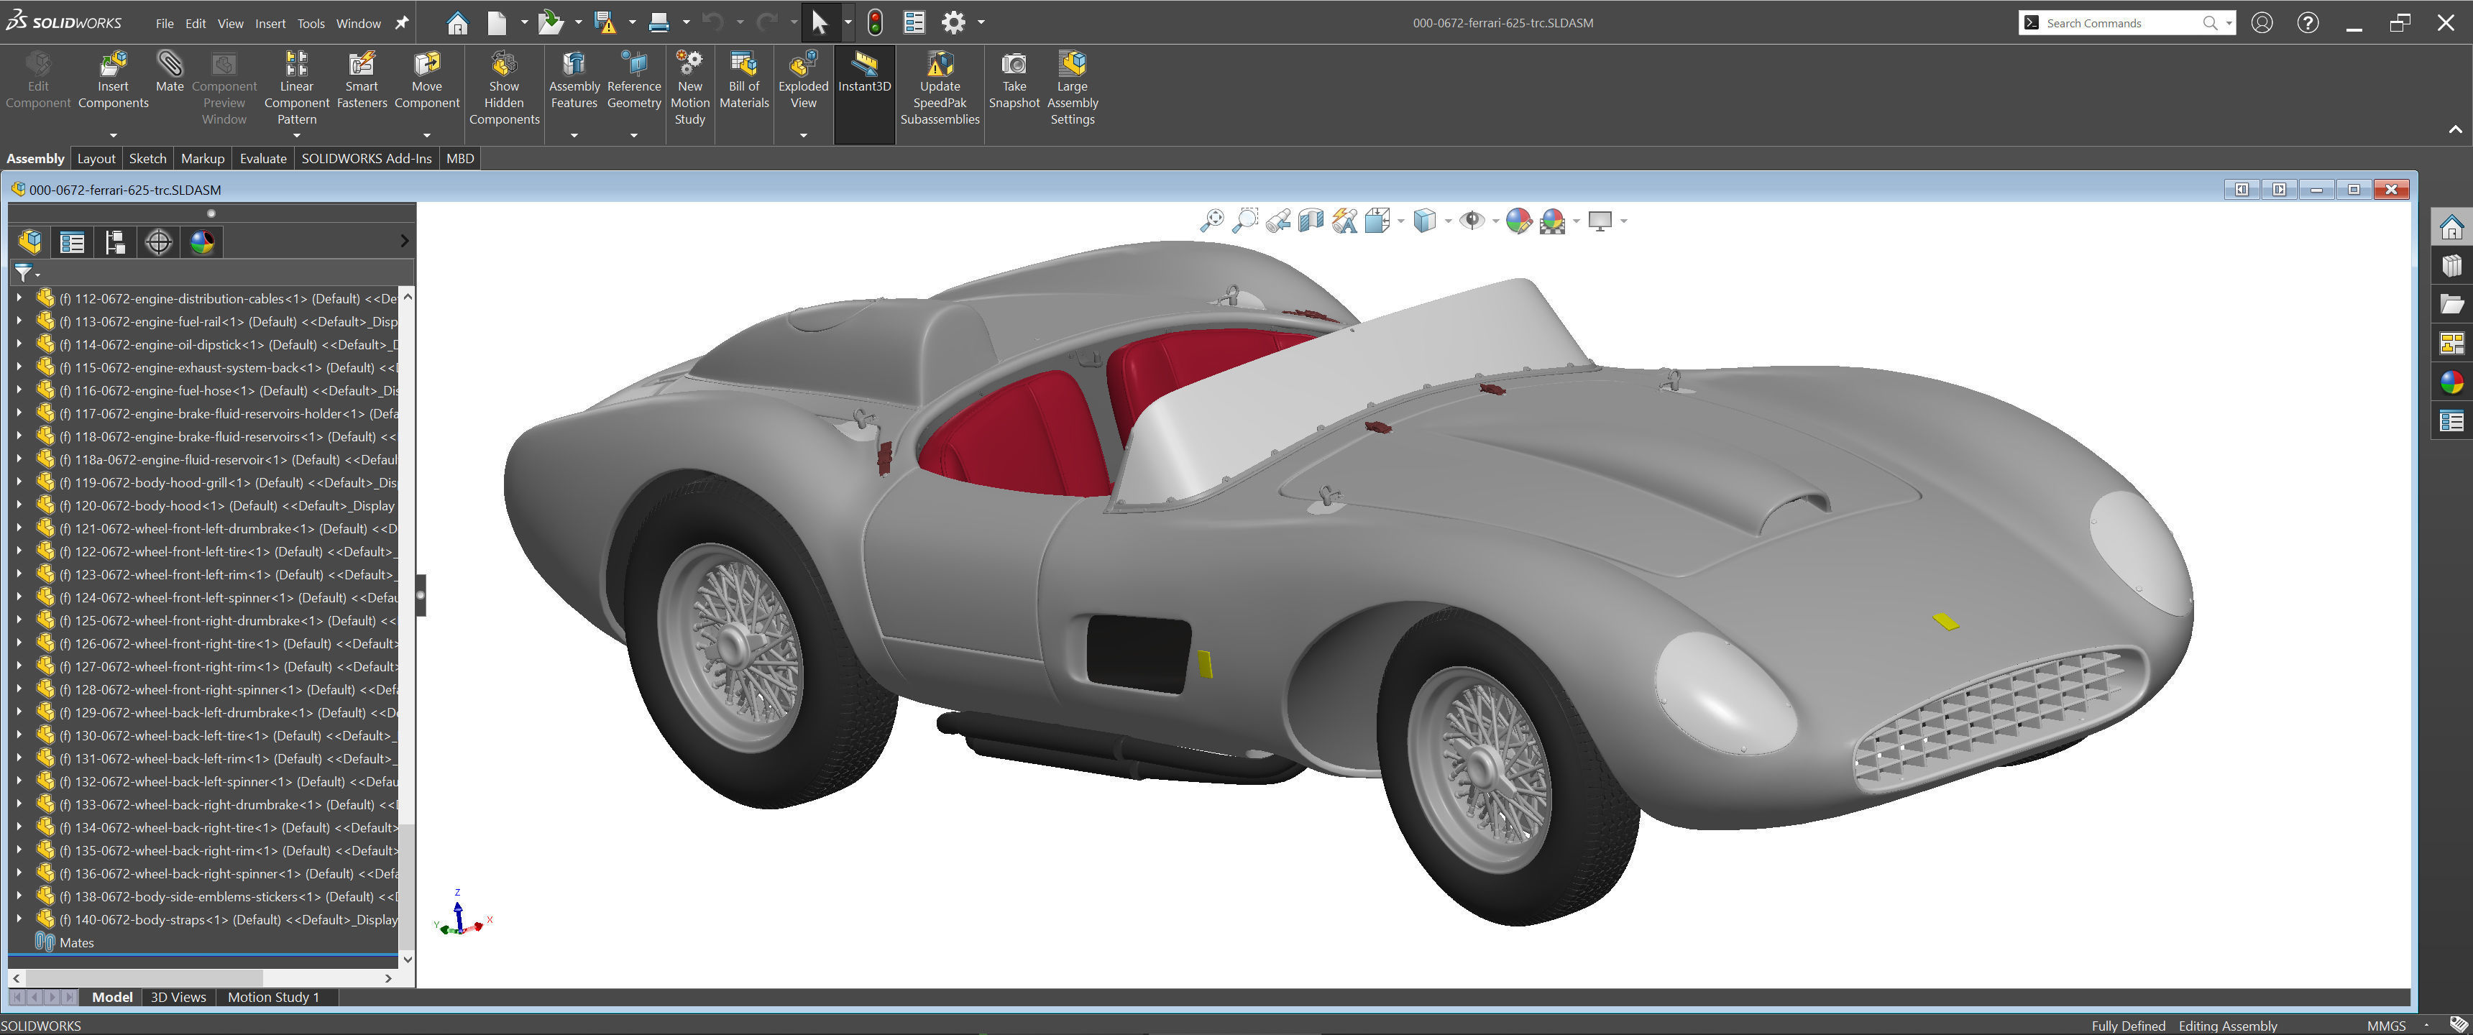Open View Orientation dropdown arrow
The width and height of the screenshot is (2473, 1035).
(x=1400, y=222)
